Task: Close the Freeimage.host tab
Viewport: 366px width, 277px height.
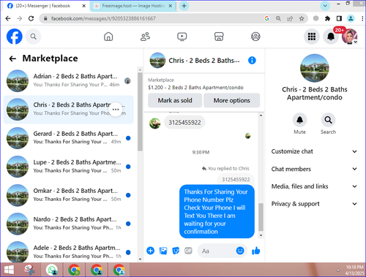Action: point(171,6)
